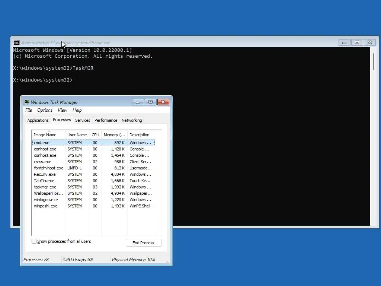Image resolution: width=381 pixels, height=286 pixels.
Task: Click the WinPE Shell description cell
Action: point(140,206)
